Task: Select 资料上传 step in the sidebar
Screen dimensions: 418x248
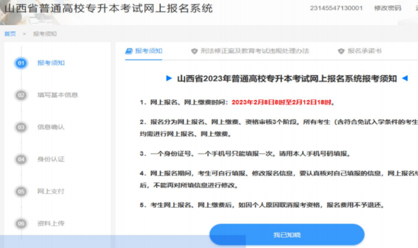Action: [51, 224]
